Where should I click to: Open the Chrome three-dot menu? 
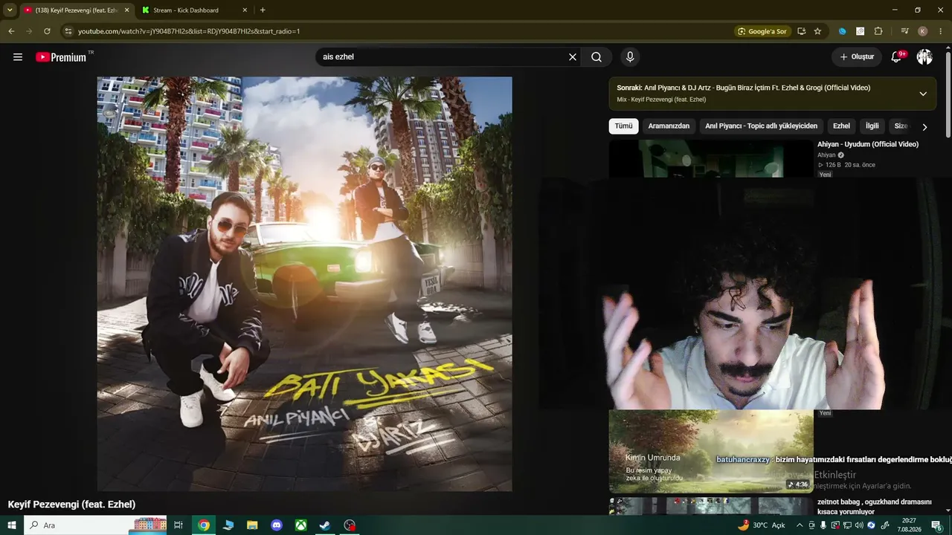[x=941, y=31]
